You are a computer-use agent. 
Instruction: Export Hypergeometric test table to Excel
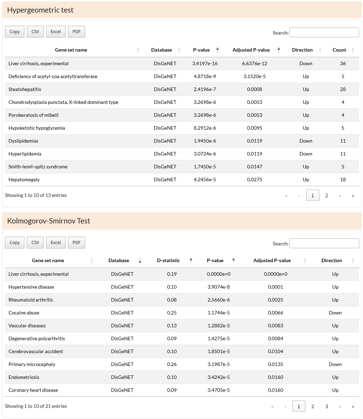click(56, 32)
